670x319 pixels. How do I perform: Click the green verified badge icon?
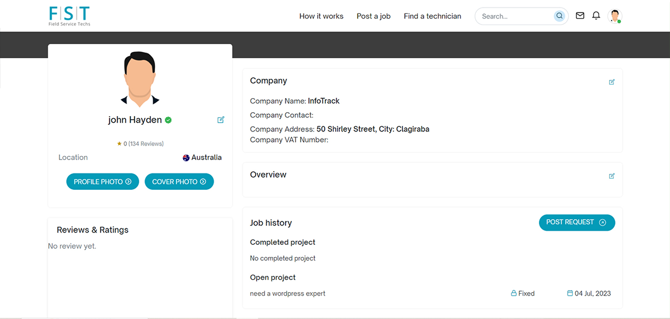169,120
